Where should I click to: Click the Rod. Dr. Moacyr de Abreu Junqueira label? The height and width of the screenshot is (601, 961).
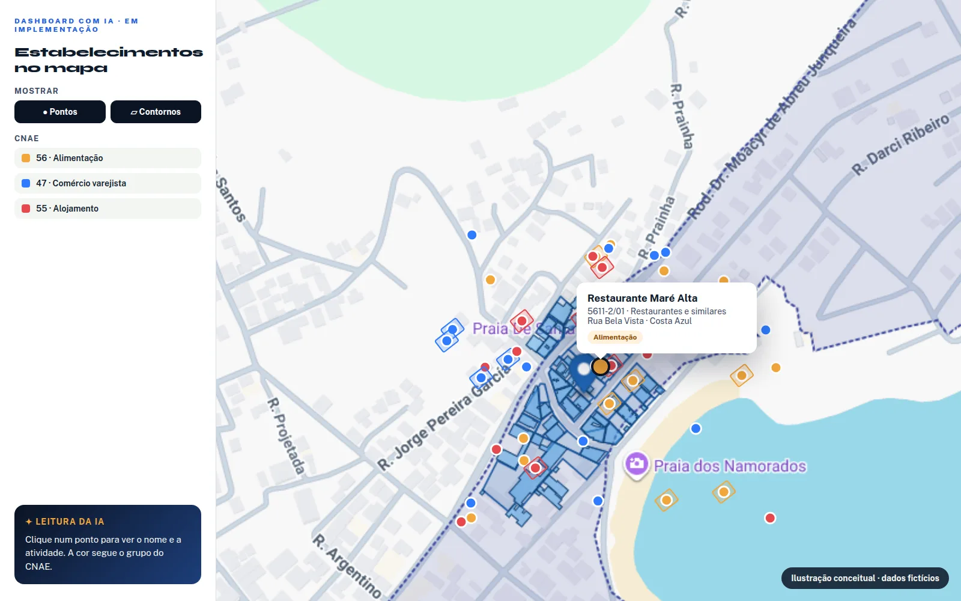[x=771, y=119]
